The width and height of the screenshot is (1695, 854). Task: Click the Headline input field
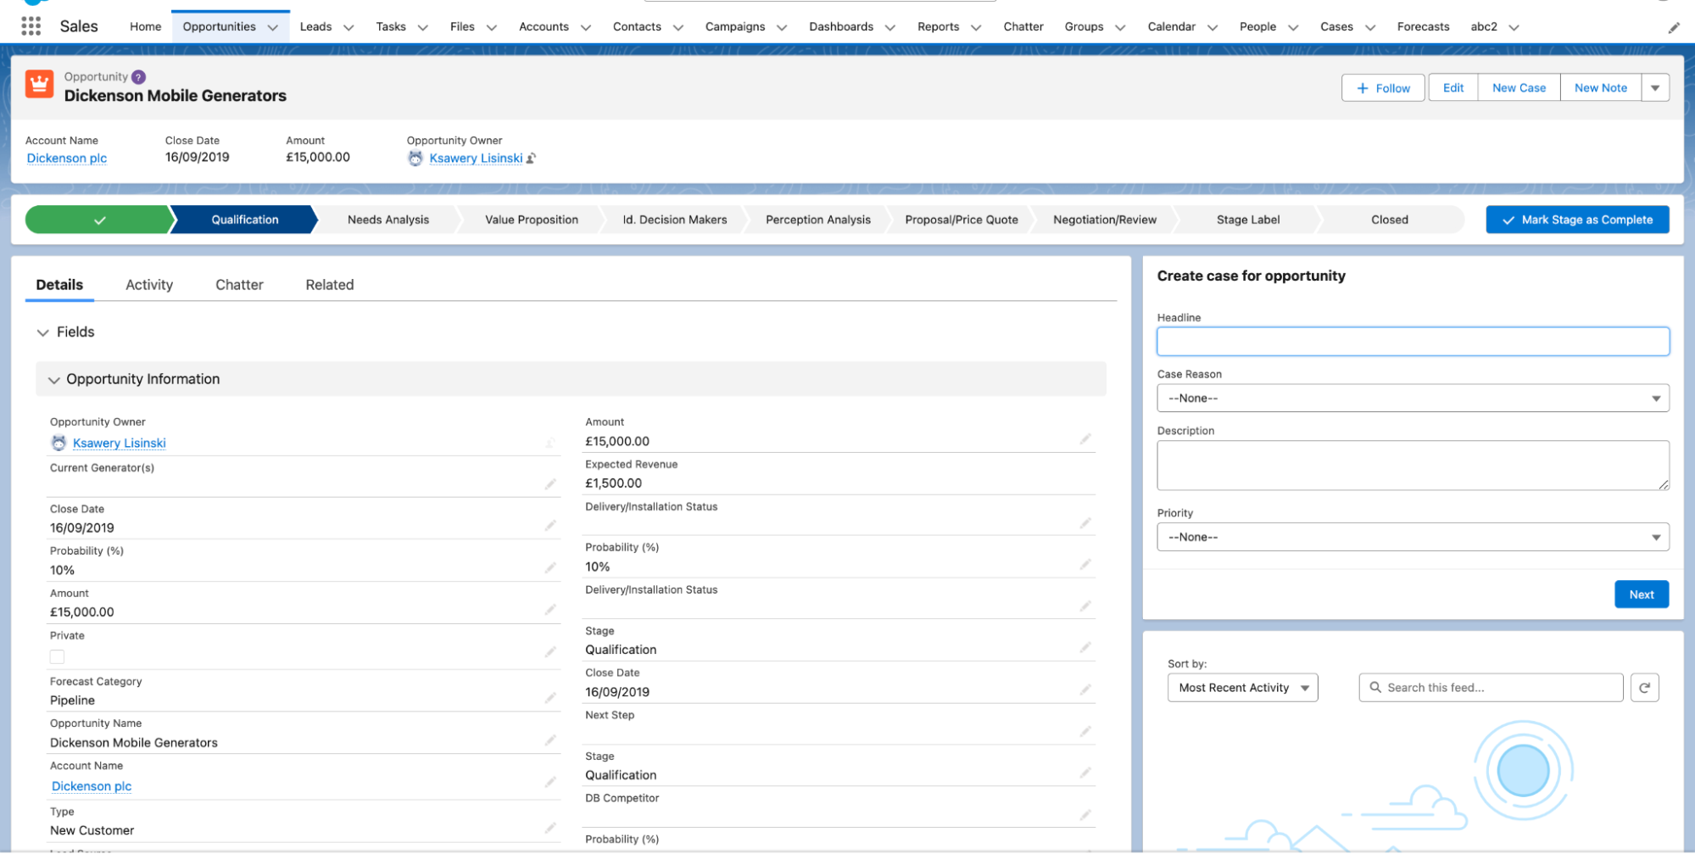pyautogui.click(x=1413, y=342)
